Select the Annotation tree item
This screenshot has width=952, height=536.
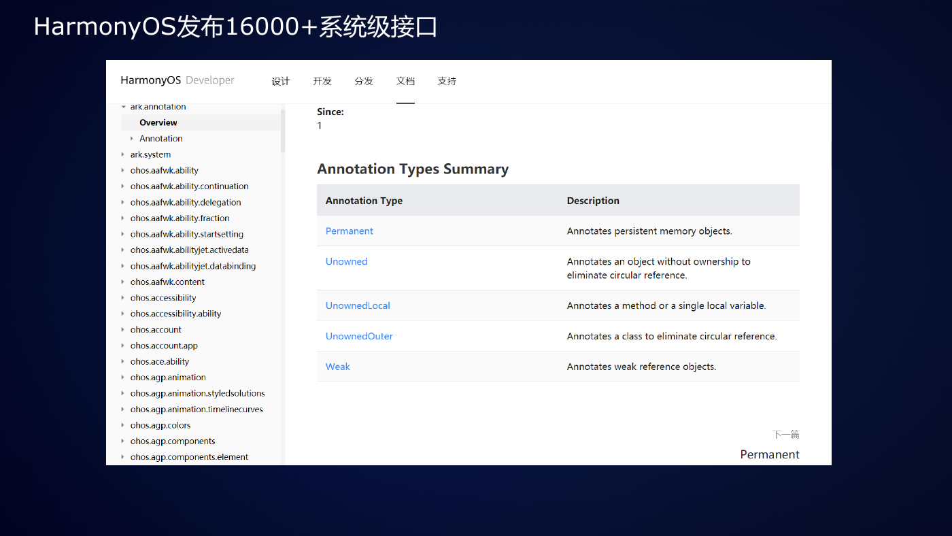click(x=161, y=139)
